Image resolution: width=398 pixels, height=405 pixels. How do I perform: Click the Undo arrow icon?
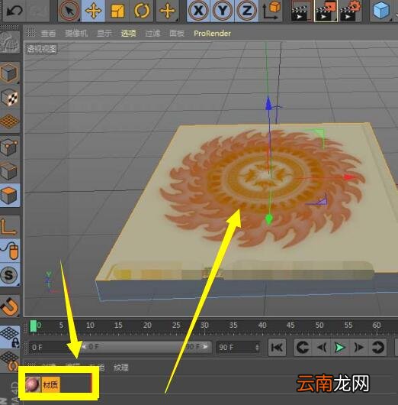14,11
